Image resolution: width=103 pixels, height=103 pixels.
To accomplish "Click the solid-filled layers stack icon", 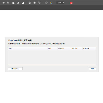I will pos(35,3).
